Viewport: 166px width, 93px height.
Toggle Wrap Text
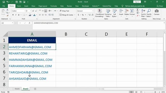(64, 11)
